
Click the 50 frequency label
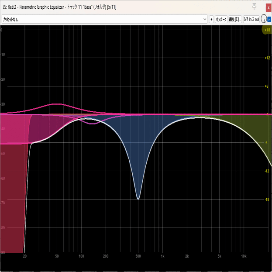click(57, 256)
